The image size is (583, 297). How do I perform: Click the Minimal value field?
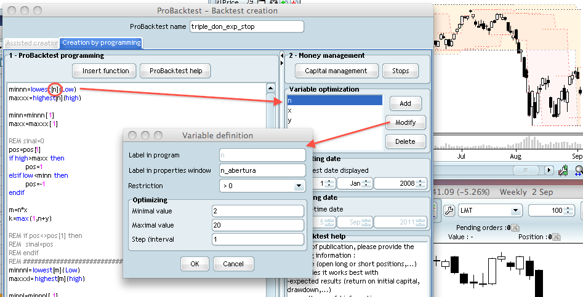point(258,211)
